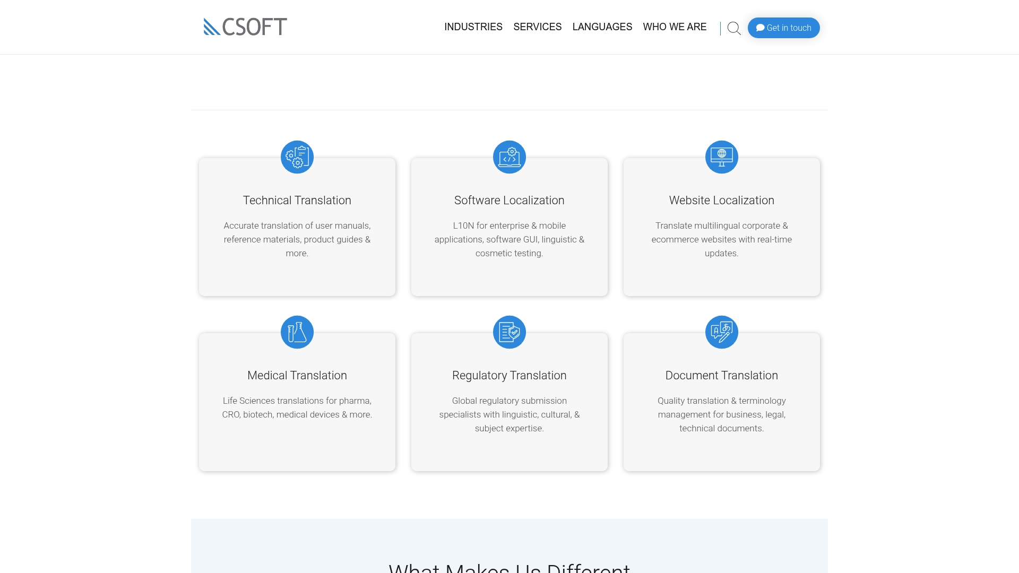Open the Software Localization card
Screen dimensions: 1019x573
509,227
